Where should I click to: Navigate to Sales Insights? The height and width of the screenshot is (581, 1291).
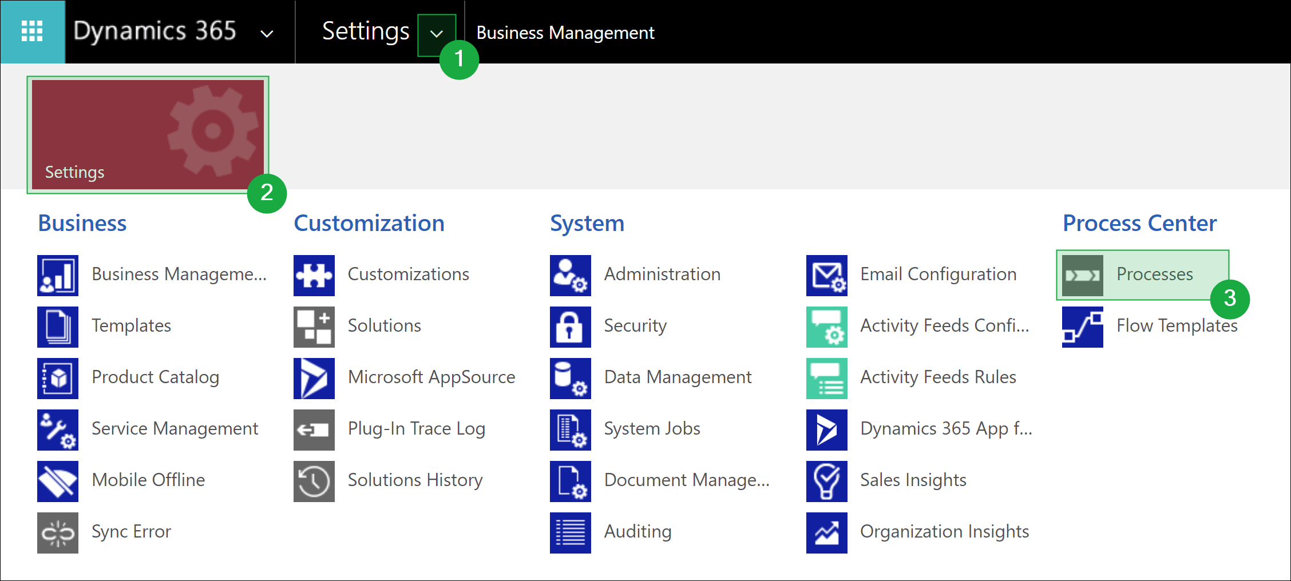(x=913, y=480)
